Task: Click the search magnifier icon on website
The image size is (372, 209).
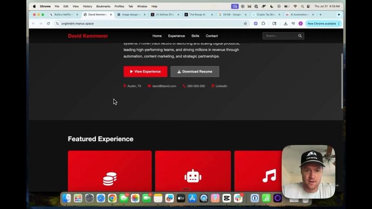Action: click(300, 36)
